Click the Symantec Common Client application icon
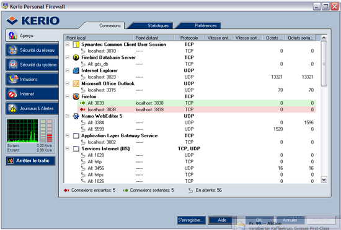 pos(76,45)
